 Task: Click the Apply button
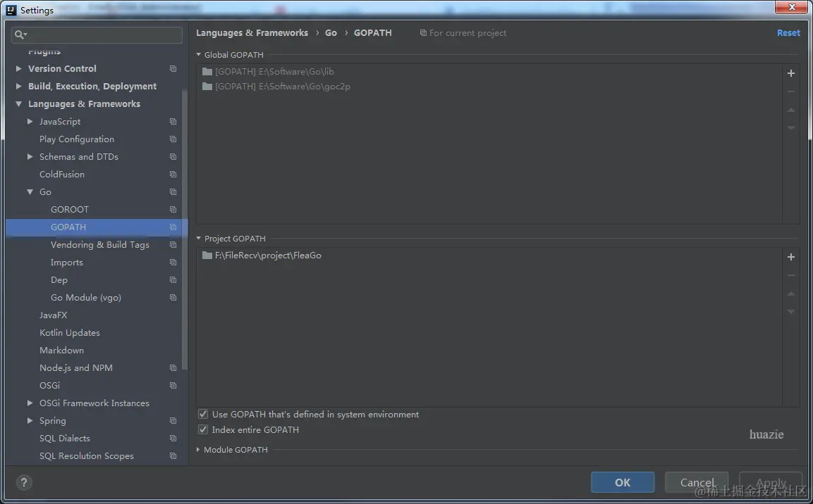(x=771, y=482)
